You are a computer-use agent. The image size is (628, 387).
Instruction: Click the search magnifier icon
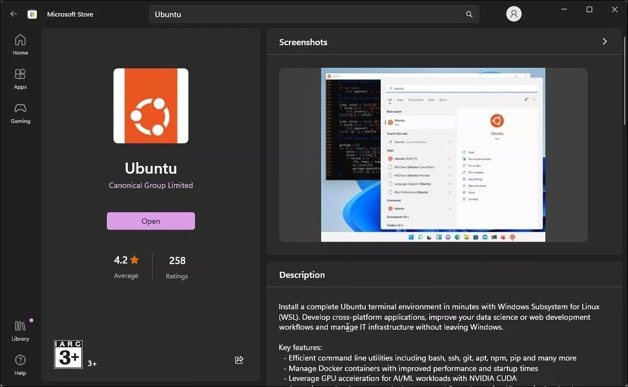[469, 14]
